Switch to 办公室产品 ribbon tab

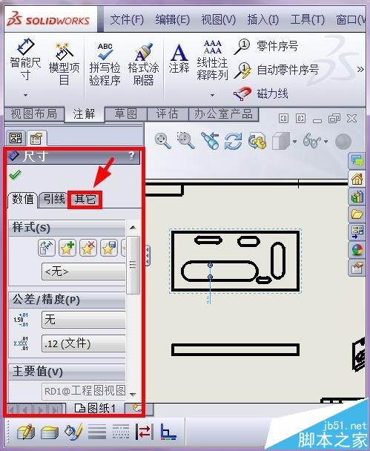click(x=223, y=114)
